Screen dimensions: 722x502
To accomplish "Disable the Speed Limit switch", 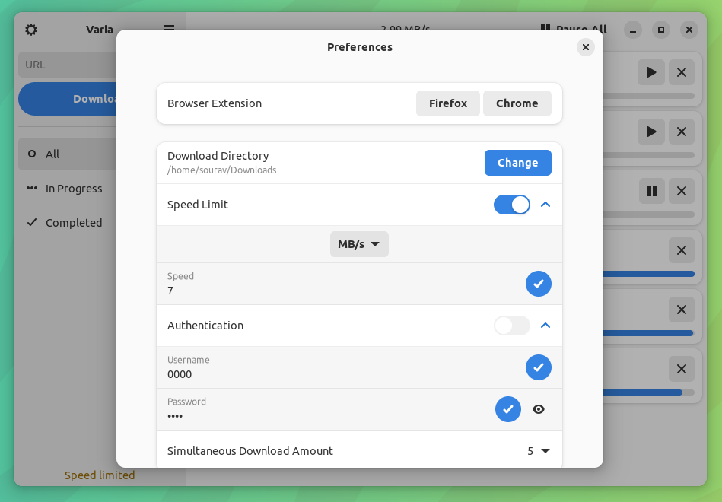I will point(511,205).
